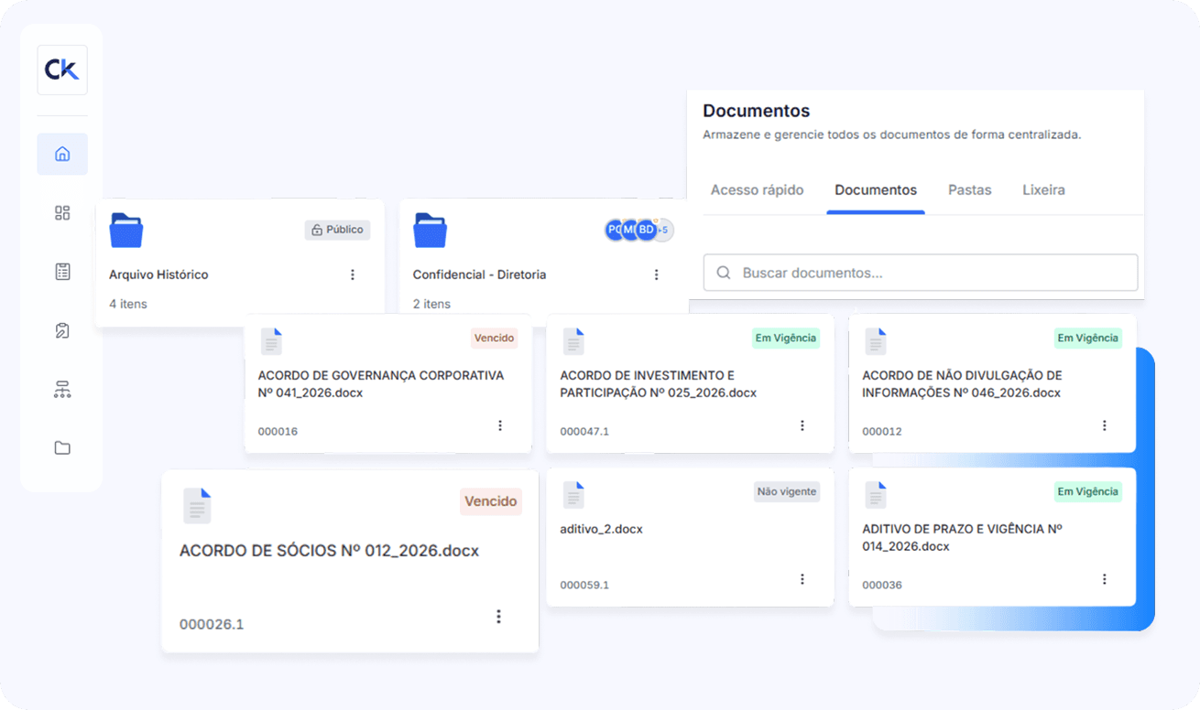
Task: Focus the Buscar documentos search field
Action: pyautogui.click(x=921, y=273)
